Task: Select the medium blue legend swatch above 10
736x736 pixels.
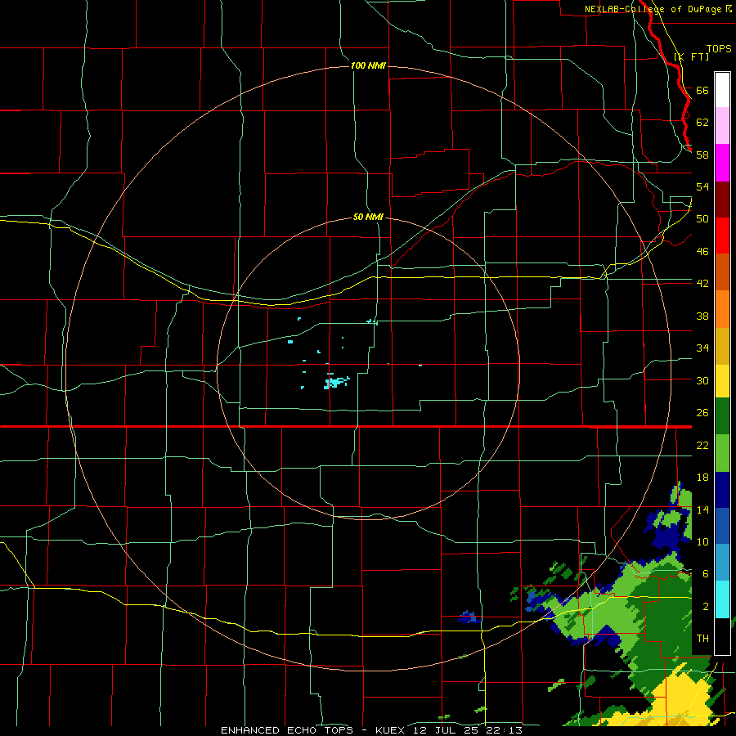Action: (x=722, y=526)
